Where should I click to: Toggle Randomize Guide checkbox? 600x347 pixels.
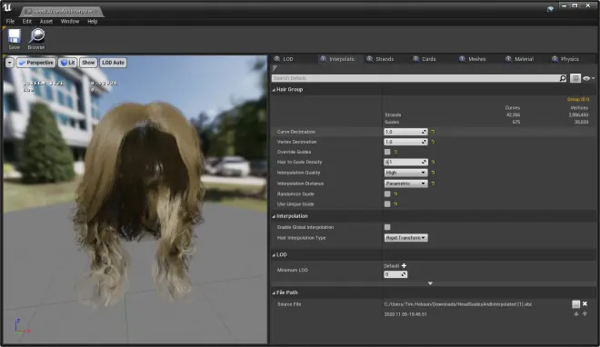pyautogui.click(x=387, y=194)
